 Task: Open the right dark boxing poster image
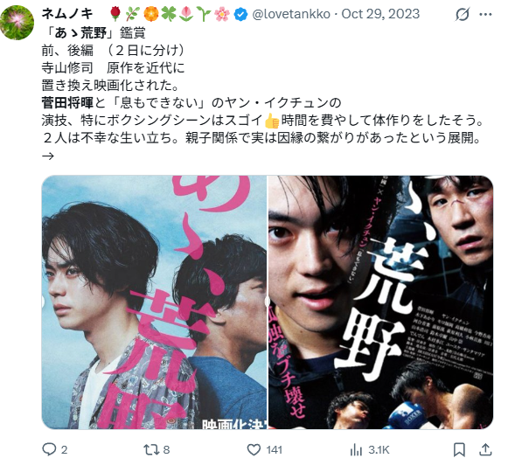[x=380, y=302]
